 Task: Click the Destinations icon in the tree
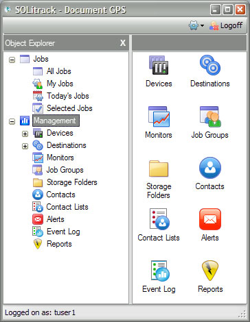point(38,145)
